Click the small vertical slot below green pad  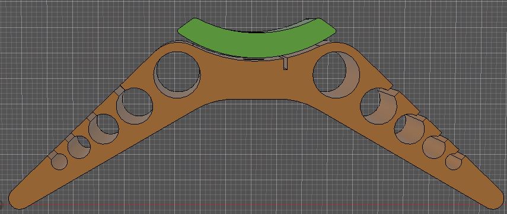(285, 63)
